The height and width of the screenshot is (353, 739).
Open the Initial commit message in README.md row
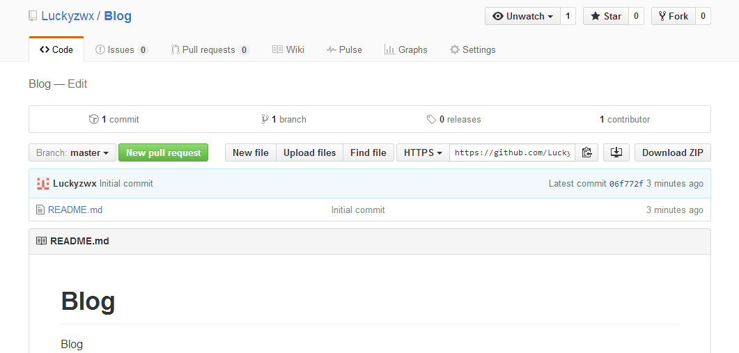358,210
